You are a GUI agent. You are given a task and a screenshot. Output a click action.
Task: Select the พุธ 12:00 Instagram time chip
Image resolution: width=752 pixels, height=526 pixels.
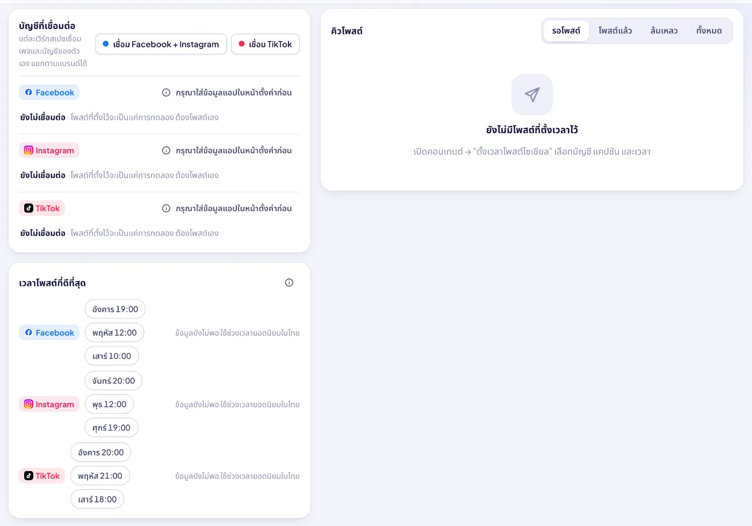(x=109, y=404)
